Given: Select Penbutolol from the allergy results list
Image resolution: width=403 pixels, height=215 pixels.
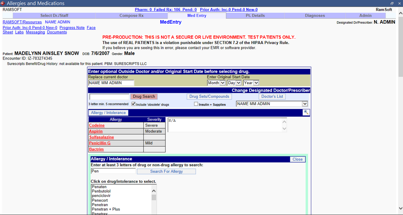Looking at the screenshot, I should [102, 191].
